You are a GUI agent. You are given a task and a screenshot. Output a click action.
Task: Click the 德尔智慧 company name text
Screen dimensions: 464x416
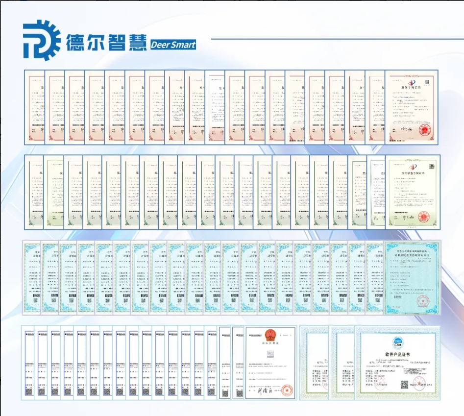106,43
